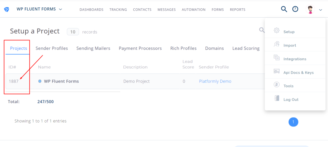This screenshot has width=328, height=147.
Task: Click the Description column header
Action: 135,67
